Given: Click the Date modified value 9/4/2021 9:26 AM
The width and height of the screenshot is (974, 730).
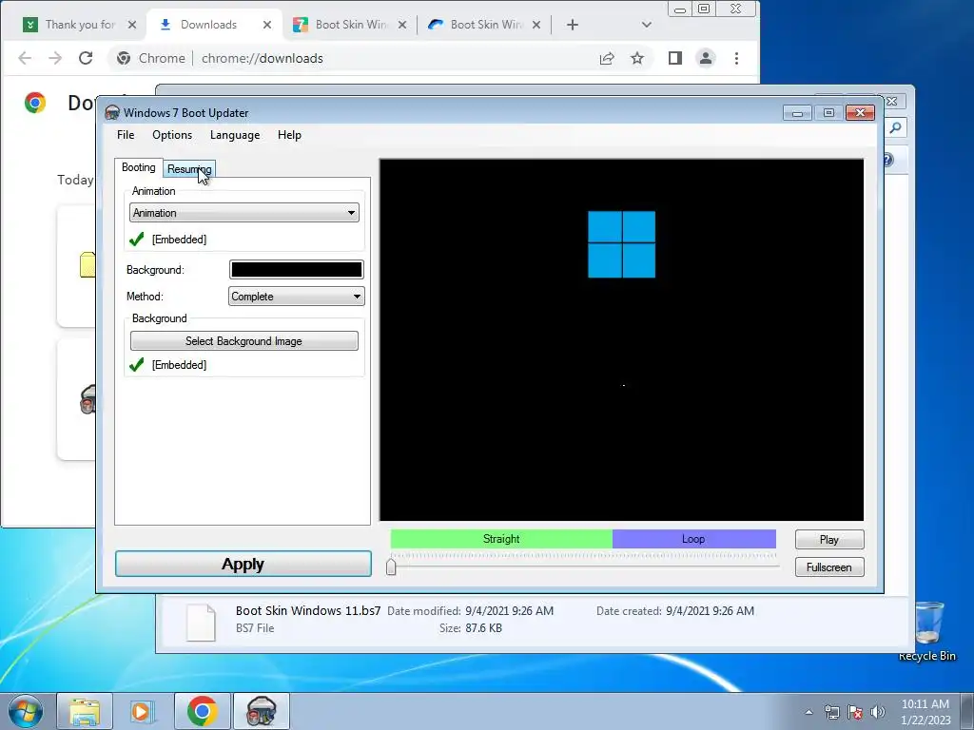Looking at the screenshot, I should (x=510, y=611).
